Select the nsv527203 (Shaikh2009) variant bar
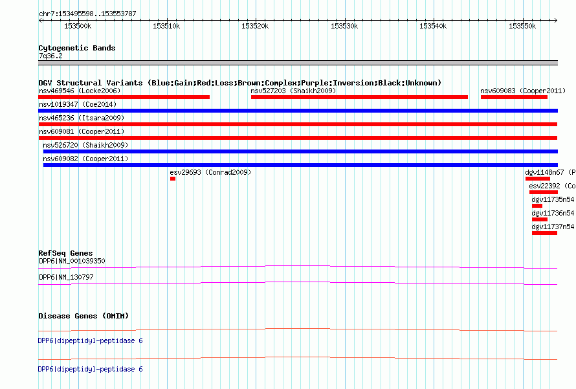576x389 pixels. coord(359,97)
